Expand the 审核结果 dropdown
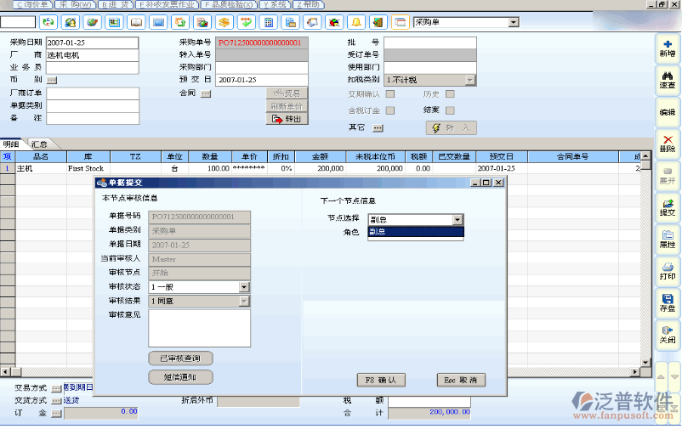Screen dimensions: 682x429 pyautogui.click(x=244, y=301)
